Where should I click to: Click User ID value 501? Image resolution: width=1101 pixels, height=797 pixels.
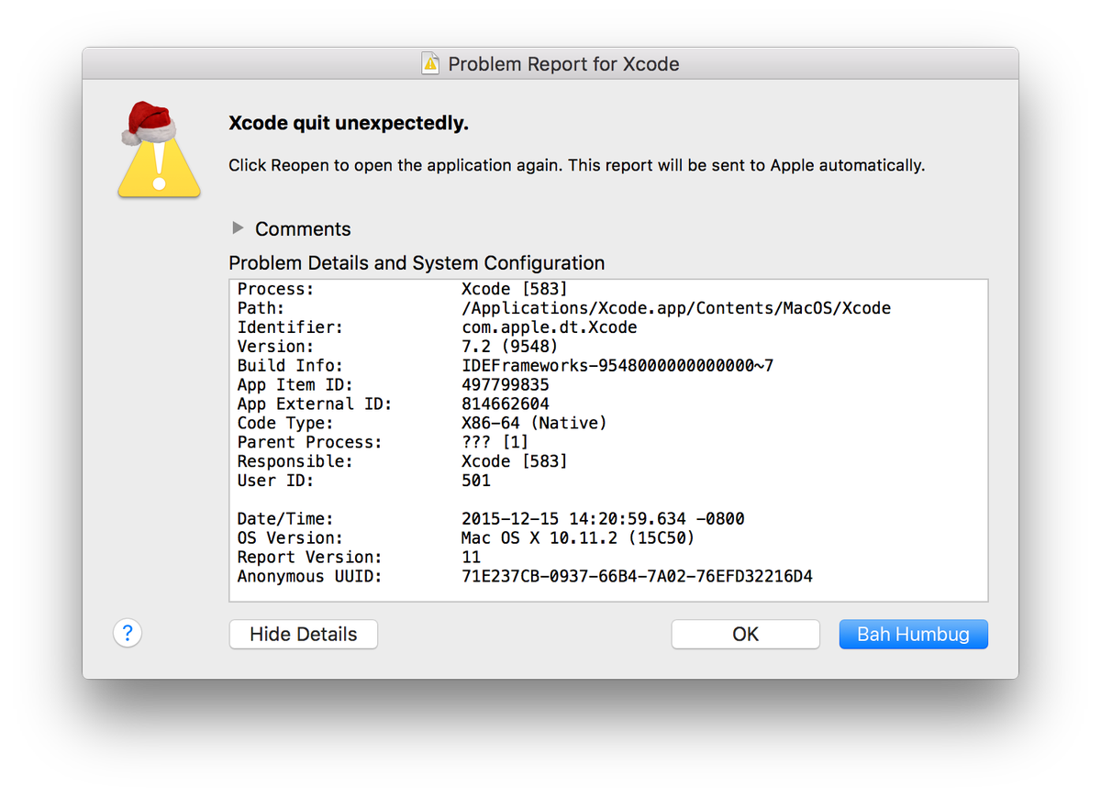[476, 481]
